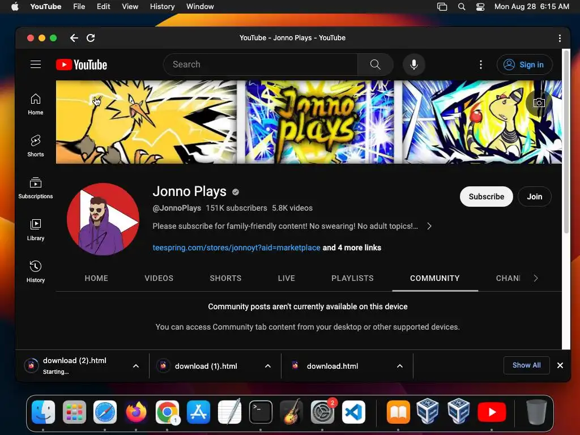Launch Google Chrome from the dock

click(x=167, y=412)
